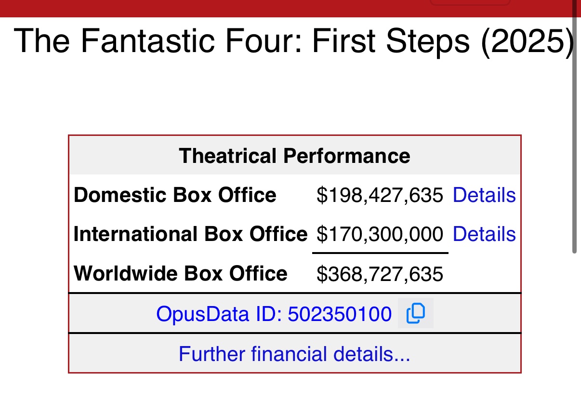This screenshot has height=401, width=581.
Task: Select the Domestic Box Office label
Action: pyautogui.click(x=175, y=195)
